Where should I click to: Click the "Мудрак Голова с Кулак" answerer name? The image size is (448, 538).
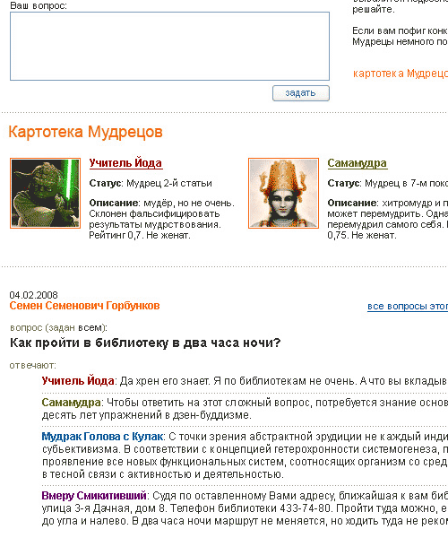click(x=102, y=437)
